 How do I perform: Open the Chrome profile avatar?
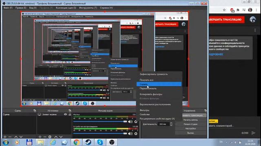250,10
